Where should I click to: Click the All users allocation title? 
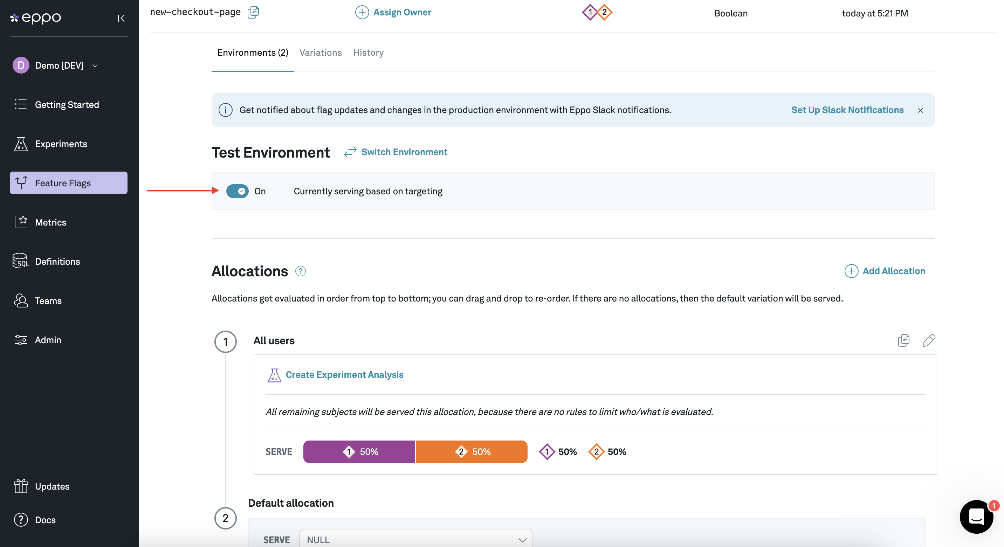(x=274, y=340)
